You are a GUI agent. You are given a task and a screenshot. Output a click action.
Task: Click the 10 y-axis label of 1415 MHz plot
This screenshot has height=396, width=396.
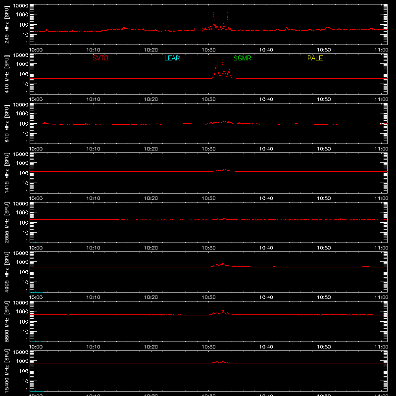pyautogui.click(x=25, y=183)
